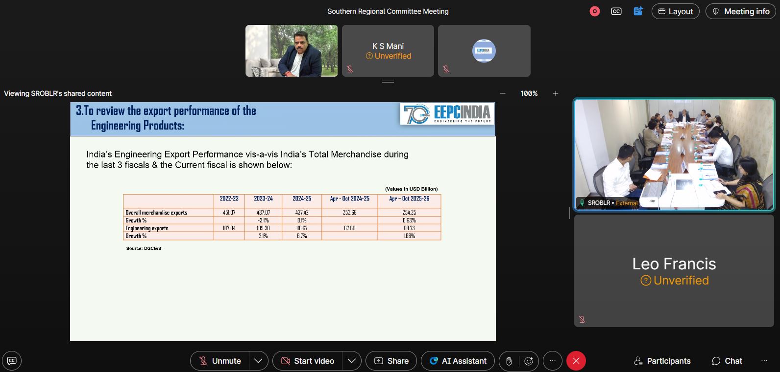Open Meeting info
780x372 pixels.
click(740, 11)
